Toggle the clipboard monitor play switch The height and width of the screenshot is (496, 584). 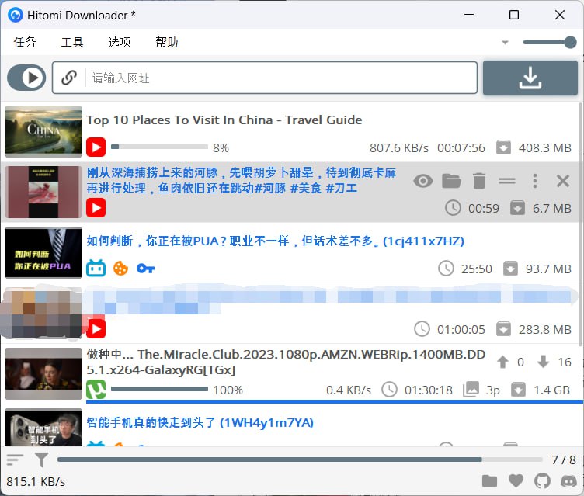click(x=26, y=78)
